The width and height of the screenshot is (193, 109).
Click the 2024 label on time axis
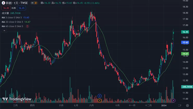point(164,105)
